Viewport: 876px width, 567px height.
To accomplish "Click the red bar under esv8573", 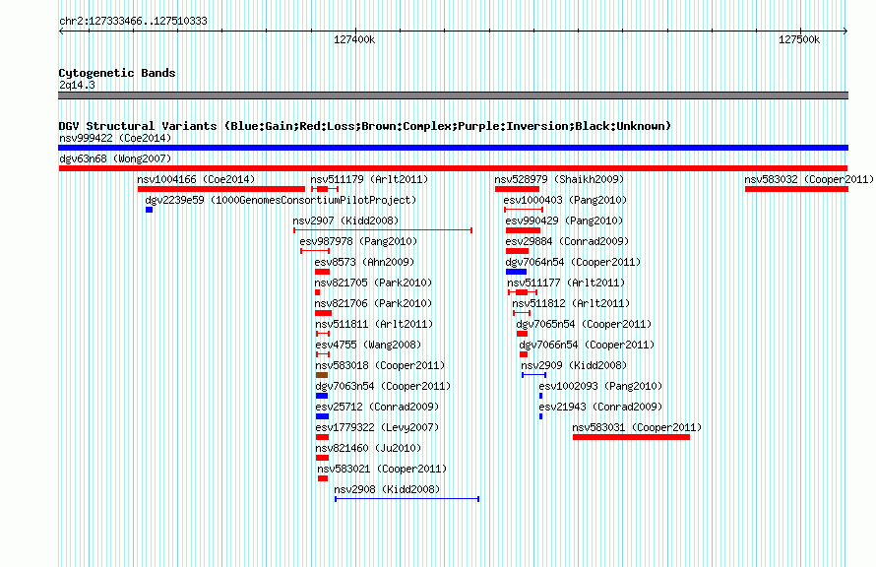I will coord(323,272).
